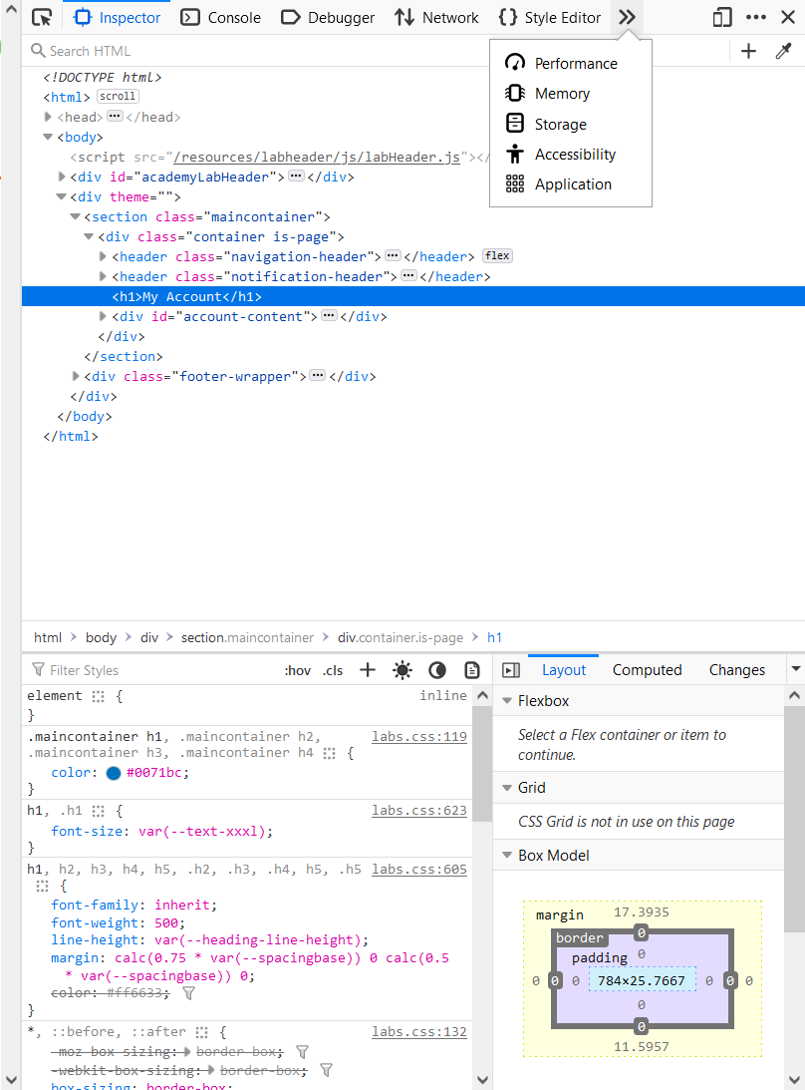Screen dimensions: 805x1090
Task: Click the ellipsis badge in head element
Action: 115,116
